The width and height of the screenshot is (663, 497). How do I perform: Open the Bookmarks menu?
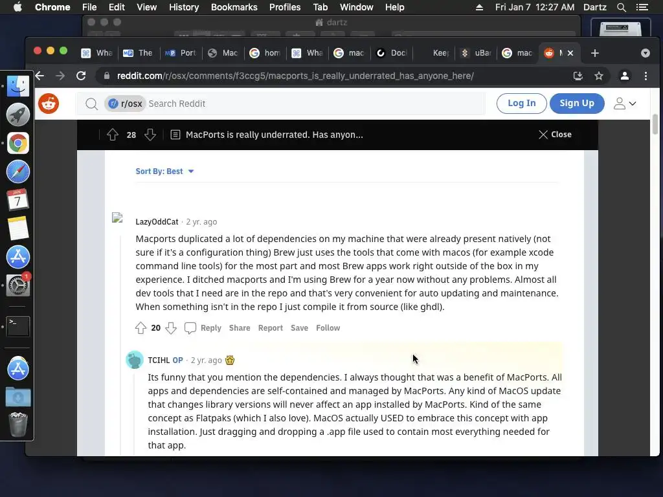tap(234, 7)
